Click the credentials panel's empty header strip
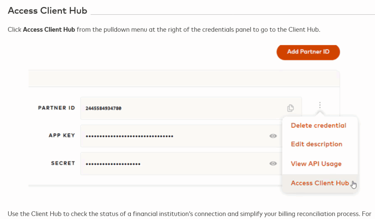The width and height of the screenshot is (375, 219). tap(183, 78)
